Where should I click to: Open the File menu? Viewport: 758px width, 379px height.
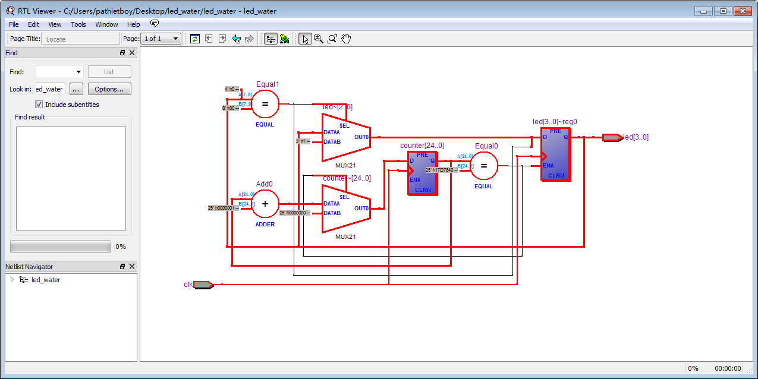[14, 24]
